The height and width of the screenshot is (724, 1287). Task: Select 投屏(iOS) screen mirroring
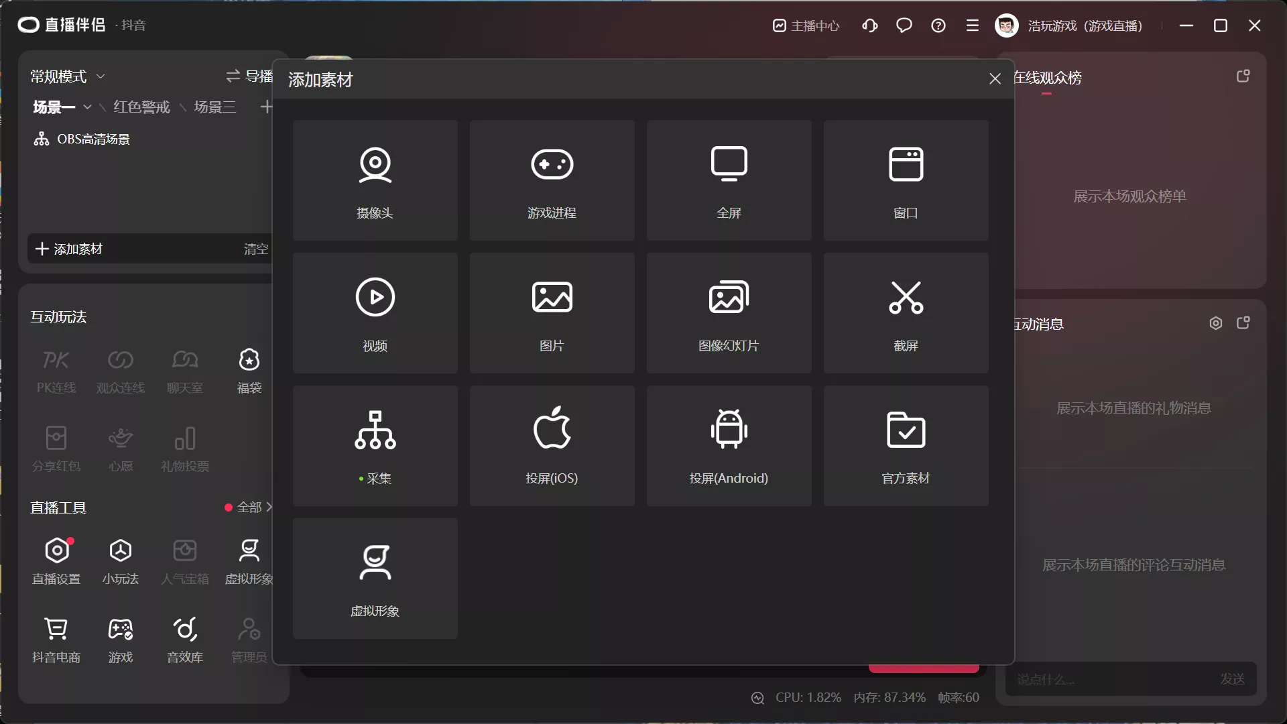point(552,445)
